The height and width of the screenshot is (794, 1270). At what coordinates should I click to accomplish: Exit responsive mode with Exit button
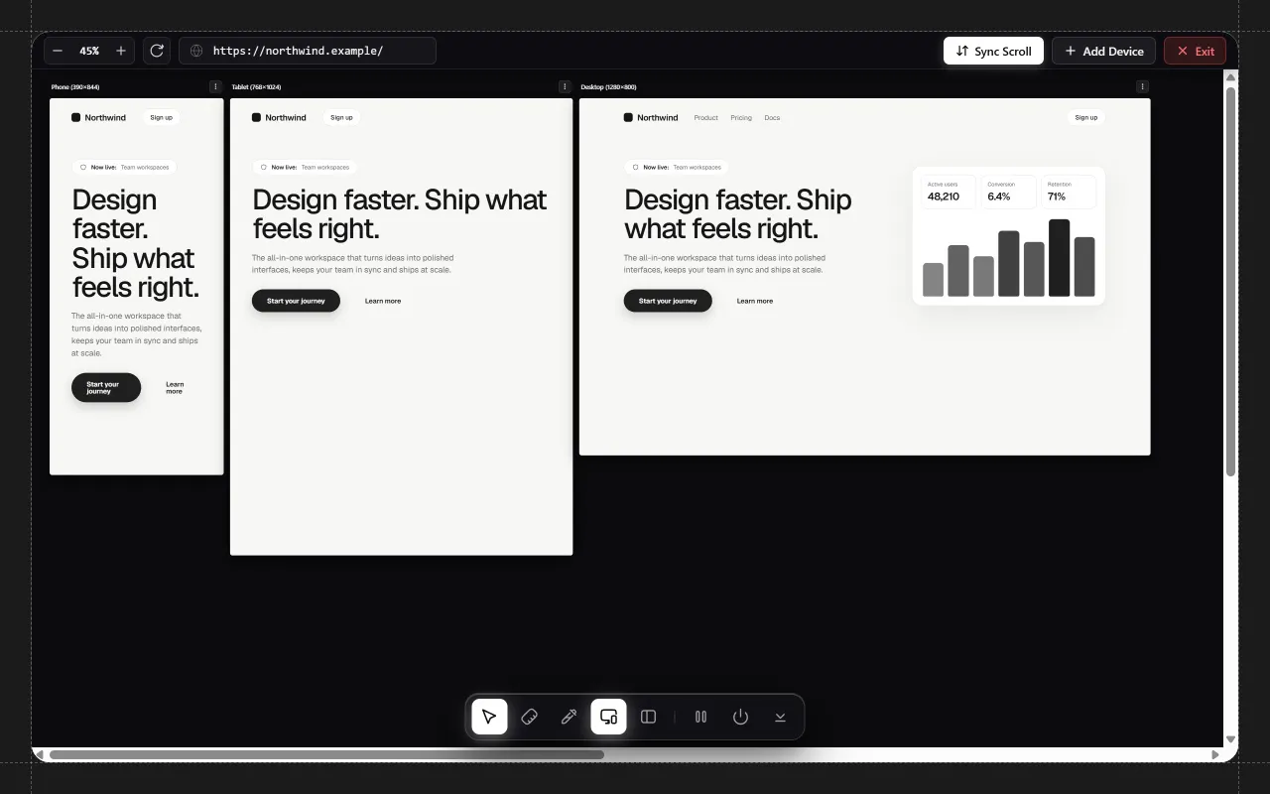pos(1195,51)
